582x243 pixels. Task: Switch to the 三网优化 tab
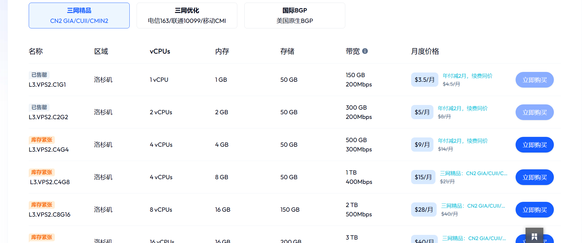click(187, 16)
